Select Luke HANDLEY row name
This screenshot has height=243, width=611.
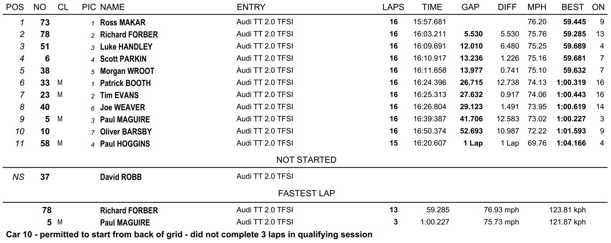[126, 47]
